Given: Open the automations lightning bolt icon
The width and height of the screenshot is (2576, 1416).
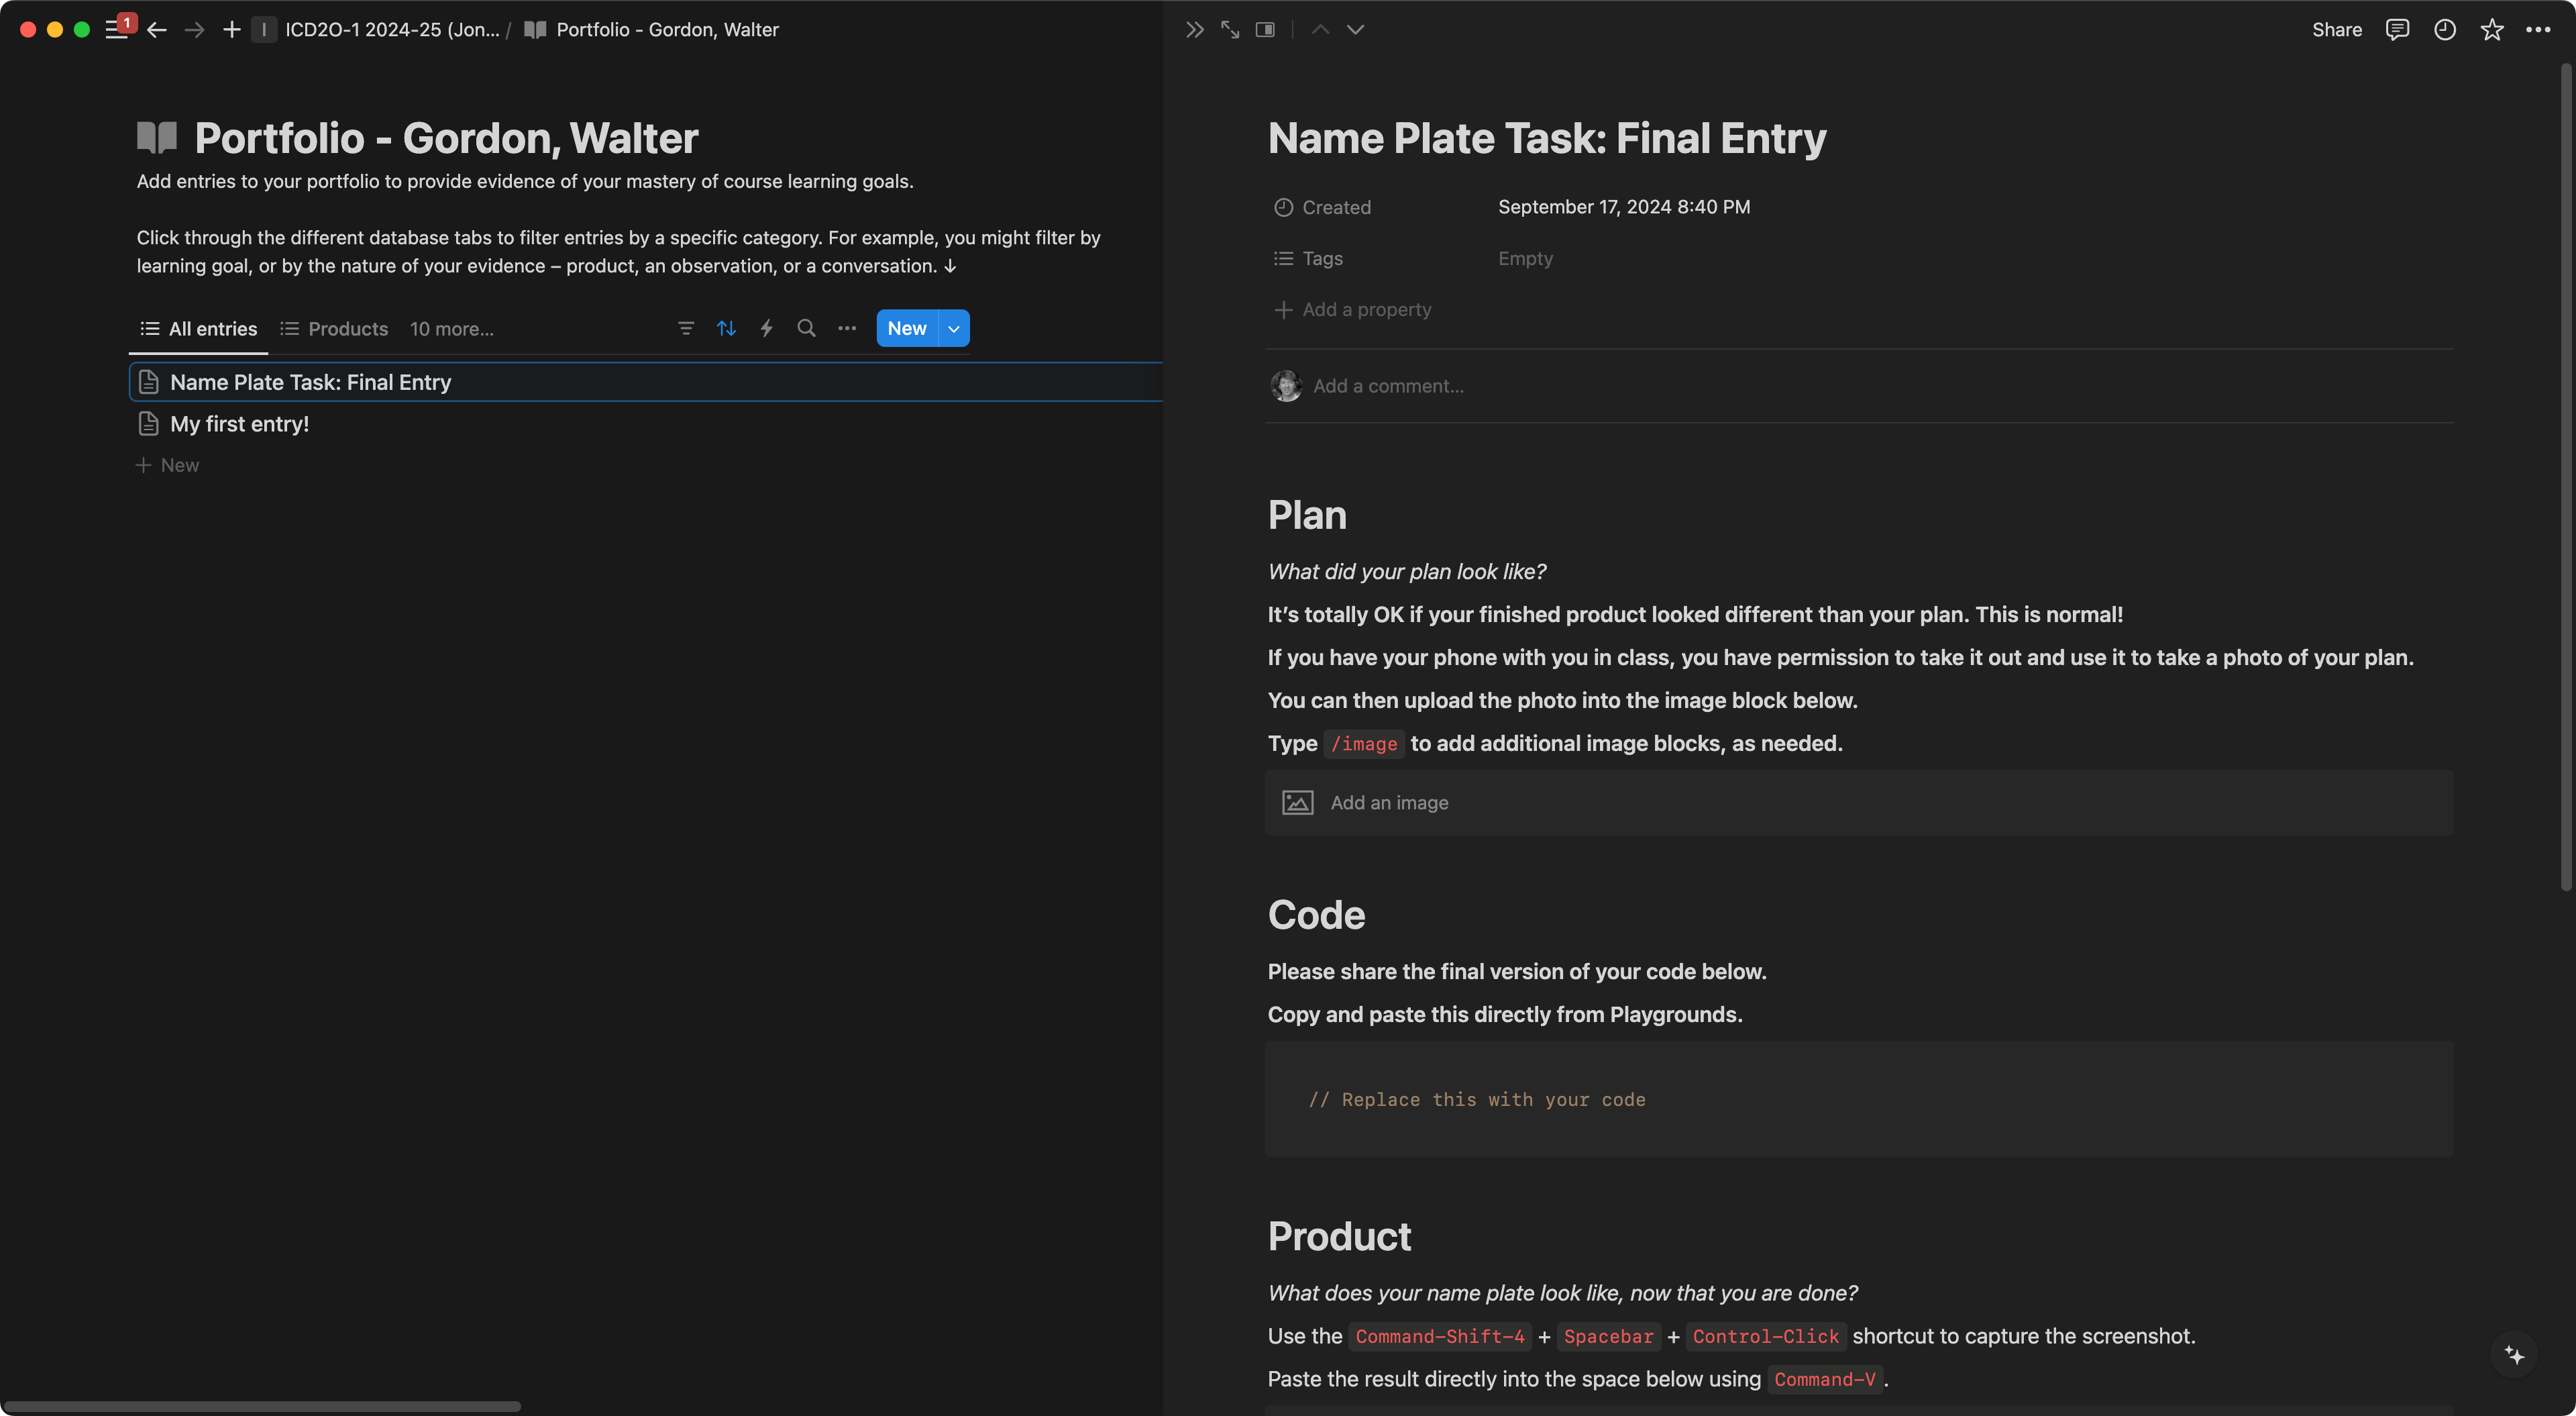Looking at the screenshot, I should [767, 328].
